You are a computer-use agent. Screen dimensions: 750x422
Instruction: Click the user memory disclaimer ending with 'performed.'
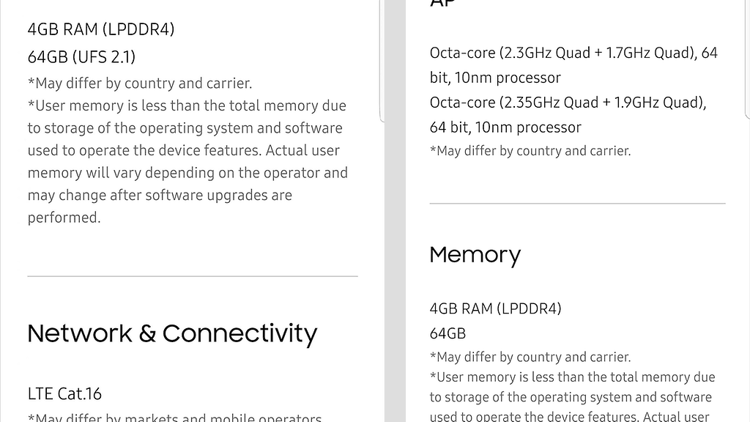pos(187,161)
